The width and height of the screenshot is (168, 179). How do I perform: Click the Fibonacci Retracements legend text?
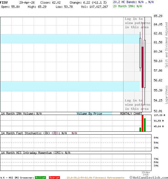pos(95,178)
